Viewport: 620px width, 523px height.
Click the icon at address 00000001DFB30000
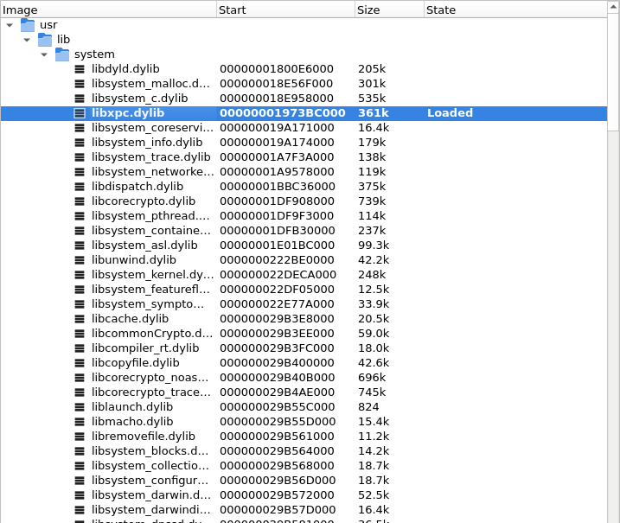click(x=80, y=231)
